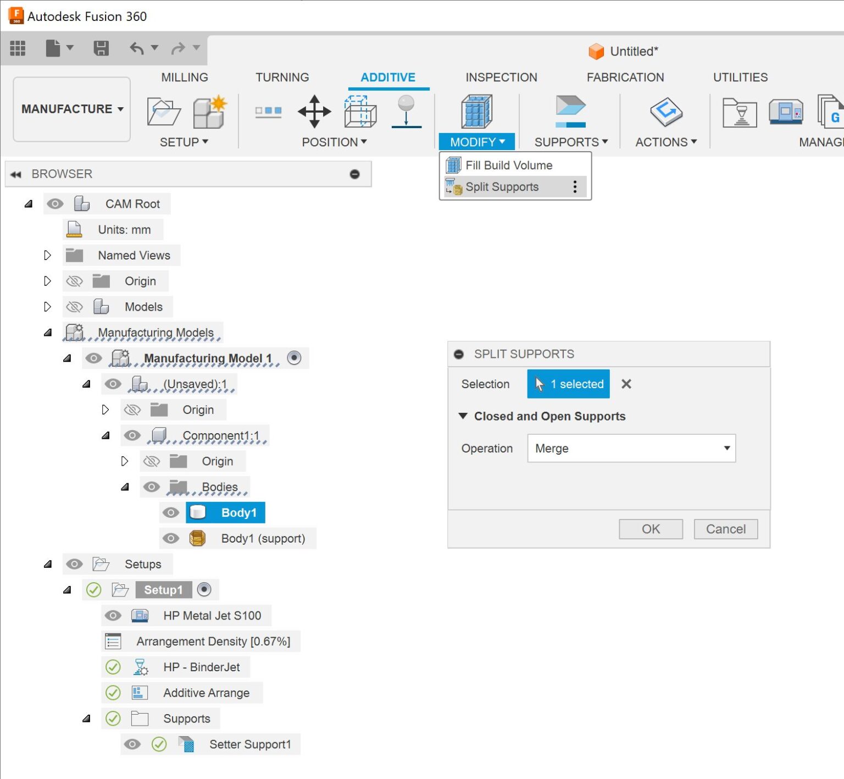
Task: Select the Move component Position tool
Action: 314,112
